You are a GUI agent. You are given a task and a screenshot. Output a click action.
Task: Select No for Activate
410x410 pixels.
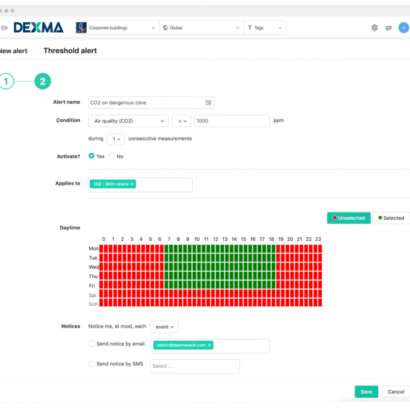click(112, 156)
